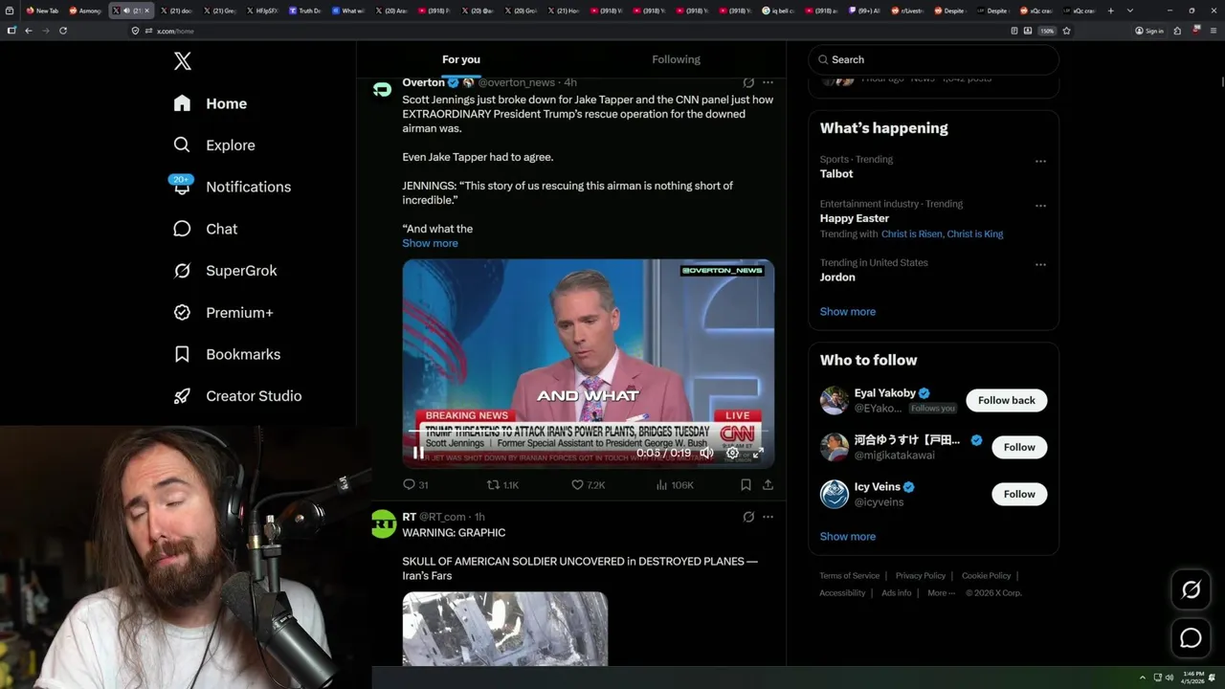The image size is (1225, 689).
Task: Click Grok icon on RT post
Action: (x=748, y=517)
